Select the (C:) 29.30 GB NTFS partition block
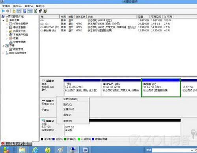The image size is (197, 153). [82, 88]
